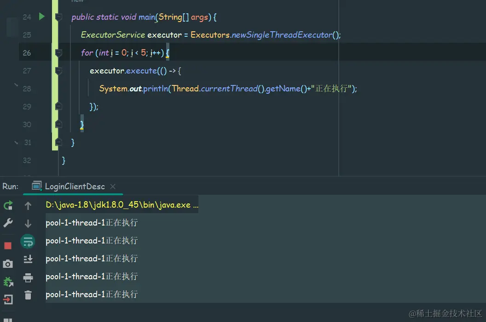Click the Run: panel label

pos(11,186)
